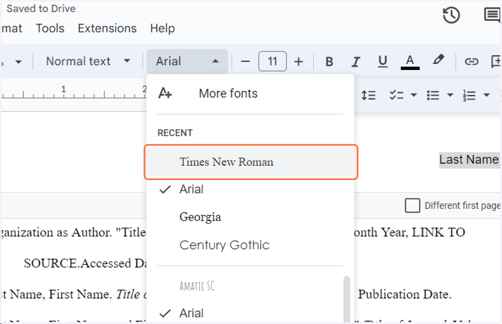Toggle underline formatting
This screenshot has height=324, width=502.
(x=382, y=62)
